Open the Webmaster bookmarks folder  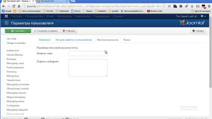click(x=62, y=11)
